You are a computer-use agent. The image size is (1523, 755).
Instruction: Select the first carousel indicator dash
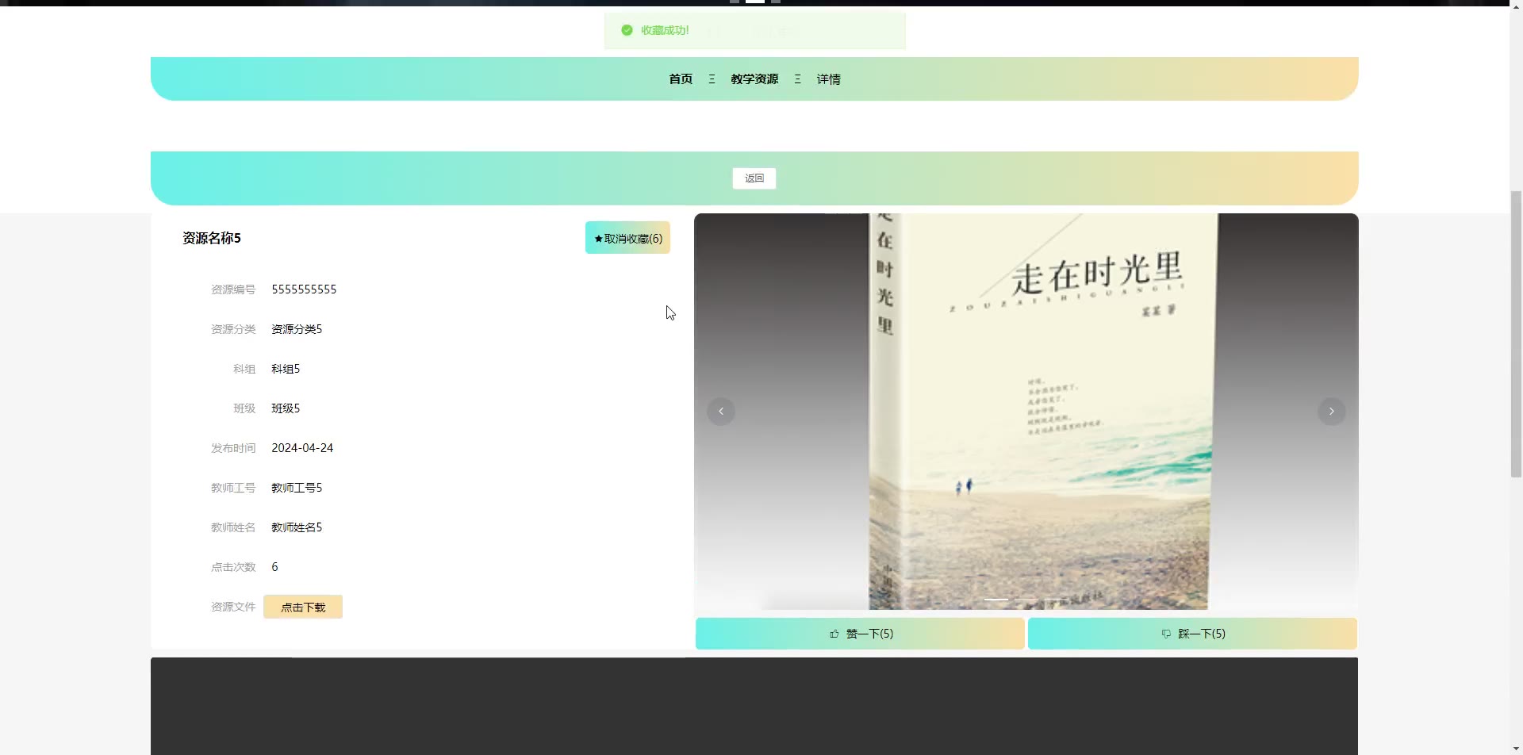pyautogui.click(x=996, y=600)
